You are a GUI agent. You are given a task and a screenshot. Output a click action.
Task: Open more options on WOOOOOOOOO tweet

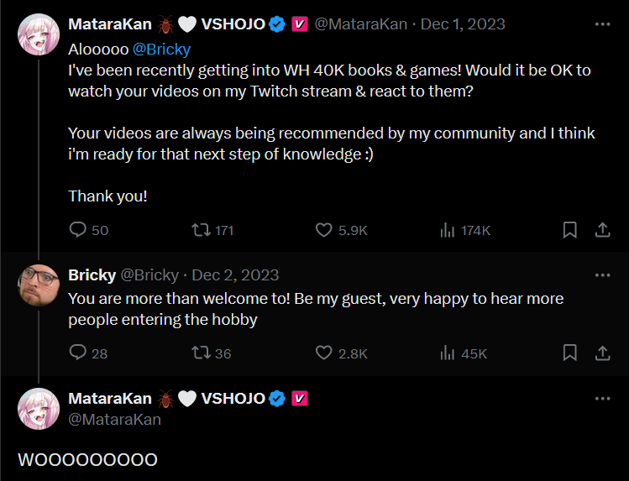602,398
